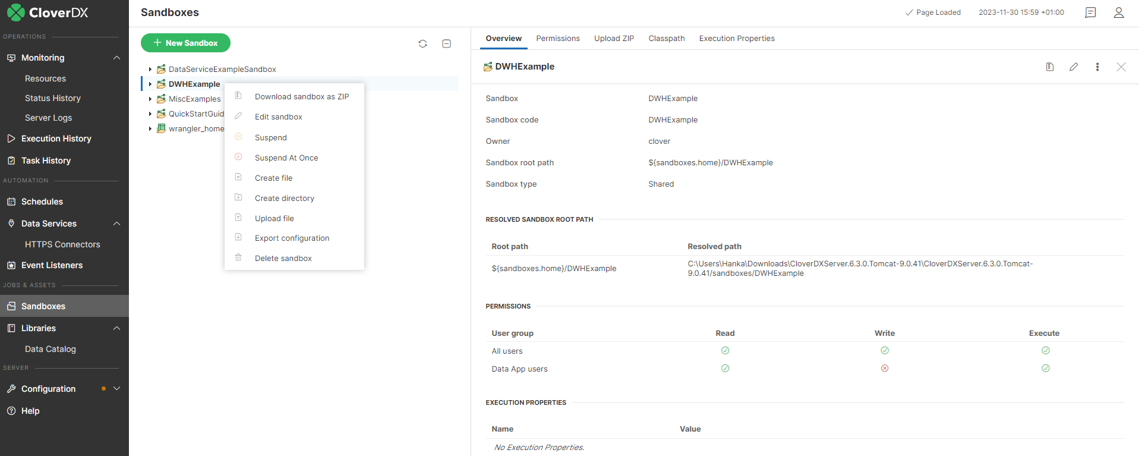1139x456 pixels.
Task: Open Execution History in sidebar
Action: [x=56, y=139]
